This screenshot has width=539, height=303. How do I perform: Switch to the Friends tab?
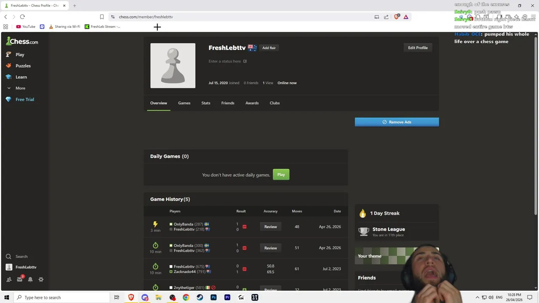pos(228,103)
